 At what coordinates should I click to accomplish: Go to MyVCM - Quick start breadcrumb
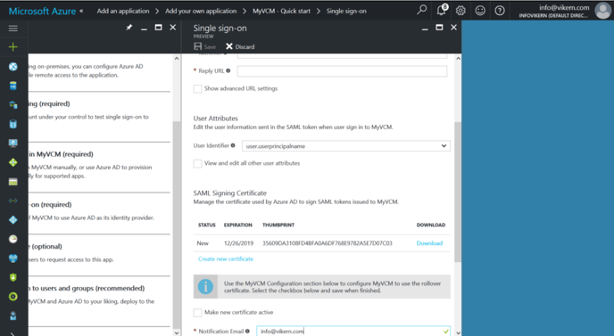tap(281, 11)
